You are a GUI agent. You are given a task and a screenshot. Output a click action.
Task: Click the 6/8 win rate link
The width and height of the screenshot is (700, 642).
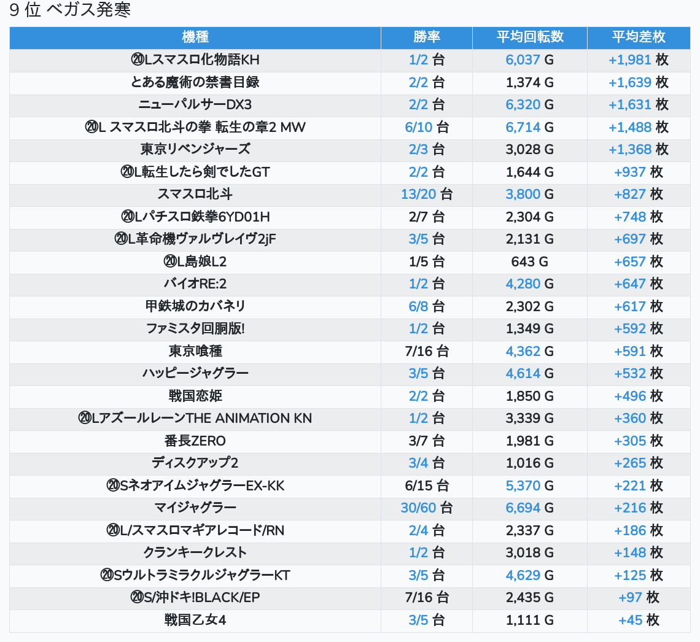[x=419, y=306]
